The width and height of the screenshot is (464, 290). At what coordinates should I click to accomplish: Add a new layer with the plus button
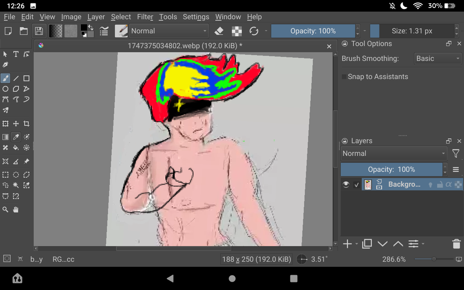347,244
